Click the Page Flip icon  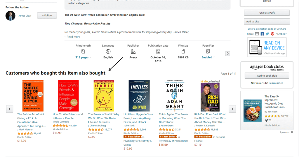(x=208, y=52)
